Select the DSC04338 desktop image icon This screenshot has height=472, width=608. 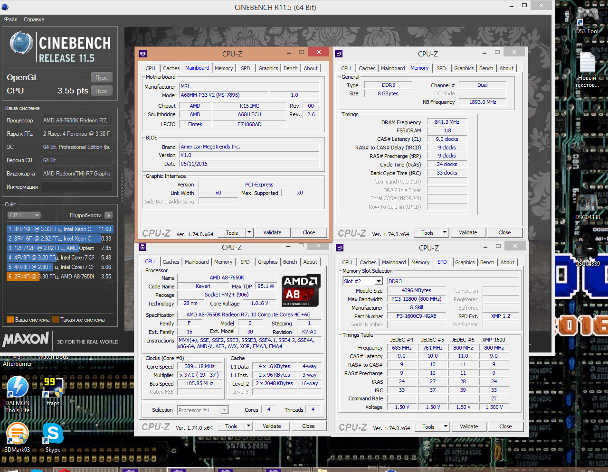coord(587,206)
